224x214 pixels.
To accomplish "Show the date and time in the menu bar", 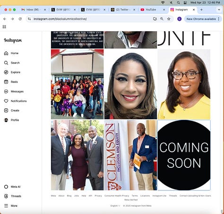I will [x=205, y=2].
